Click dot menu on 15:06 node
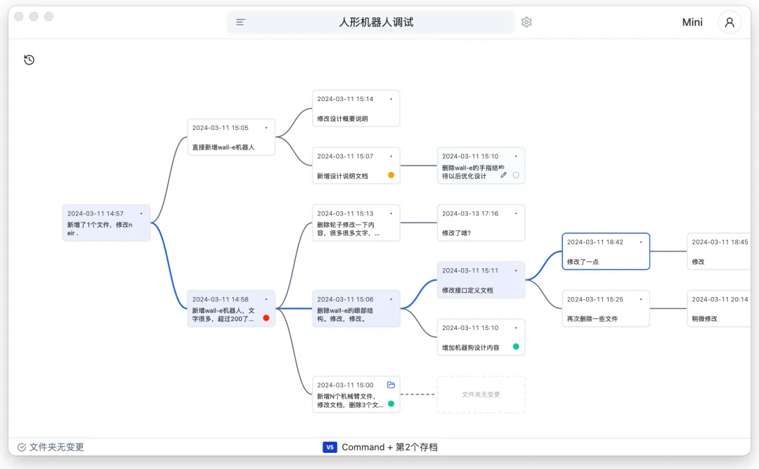The width and height of the screenshot is (759, 469). pyautogui.click(x=391, y=299)
